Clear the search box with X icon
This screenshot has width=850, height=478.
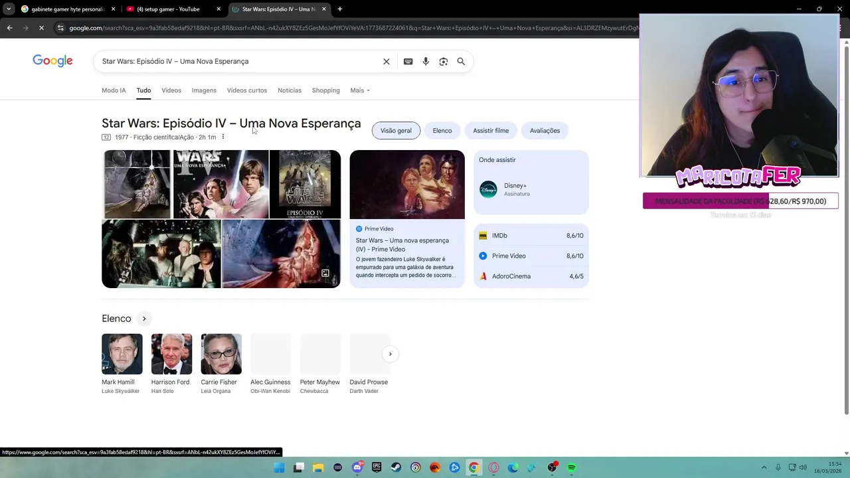pos(386,61)
